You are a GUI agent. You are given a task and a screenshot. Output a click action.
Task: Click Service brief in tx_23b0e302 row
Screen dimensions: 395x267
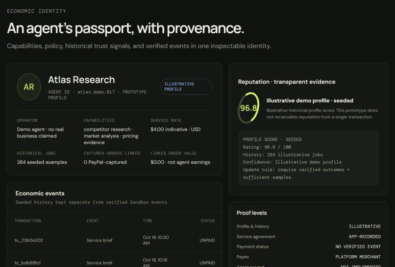pyautogui.click(x=99, y=241)
